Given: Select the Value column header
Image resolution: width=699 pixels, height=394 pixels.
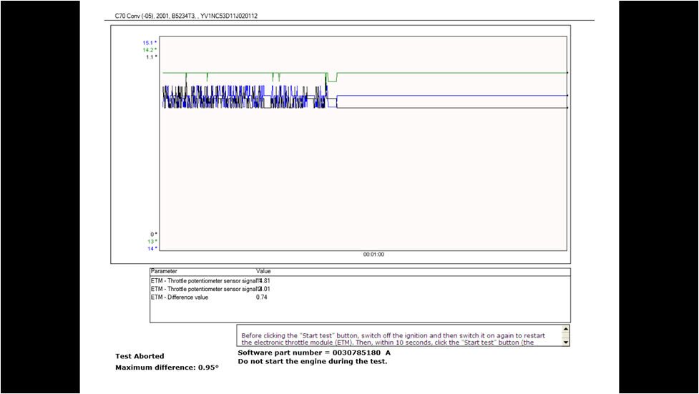Looking at the screenshot, I should [263, 272].
